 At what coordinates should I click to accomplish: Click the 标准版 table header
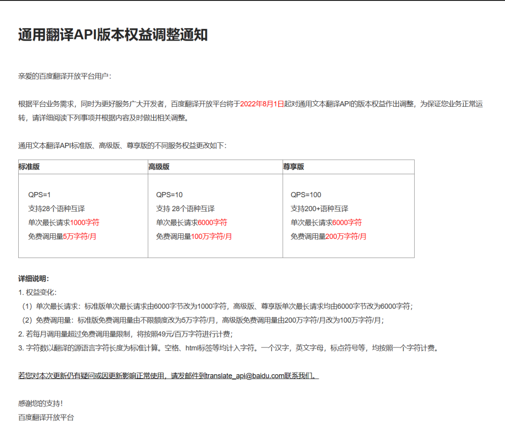click(x=29, y=167)
